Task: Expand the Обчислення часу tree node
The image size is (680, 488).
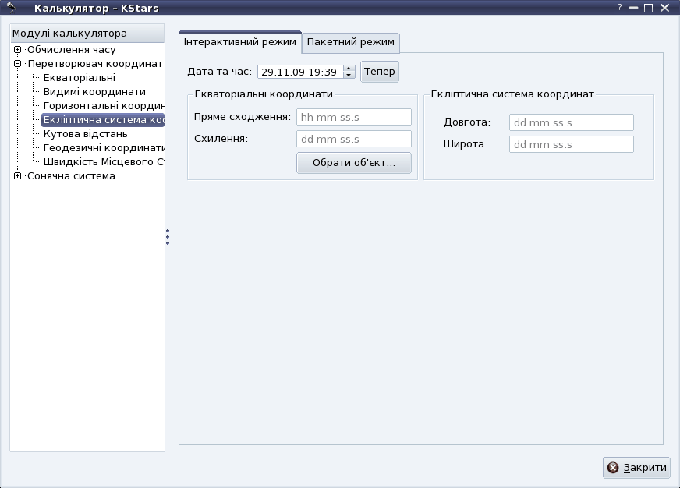Action: pos(17,50)
